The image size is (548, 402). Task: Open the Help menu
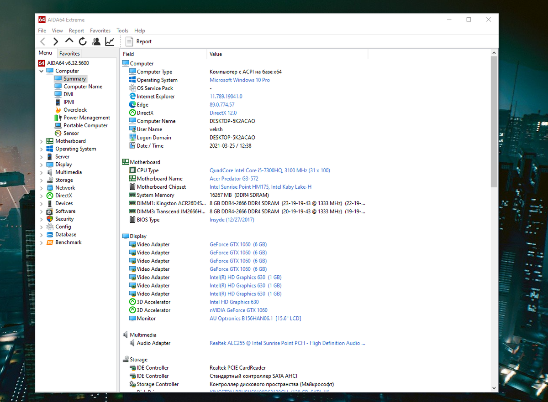(x=140, y=31)
